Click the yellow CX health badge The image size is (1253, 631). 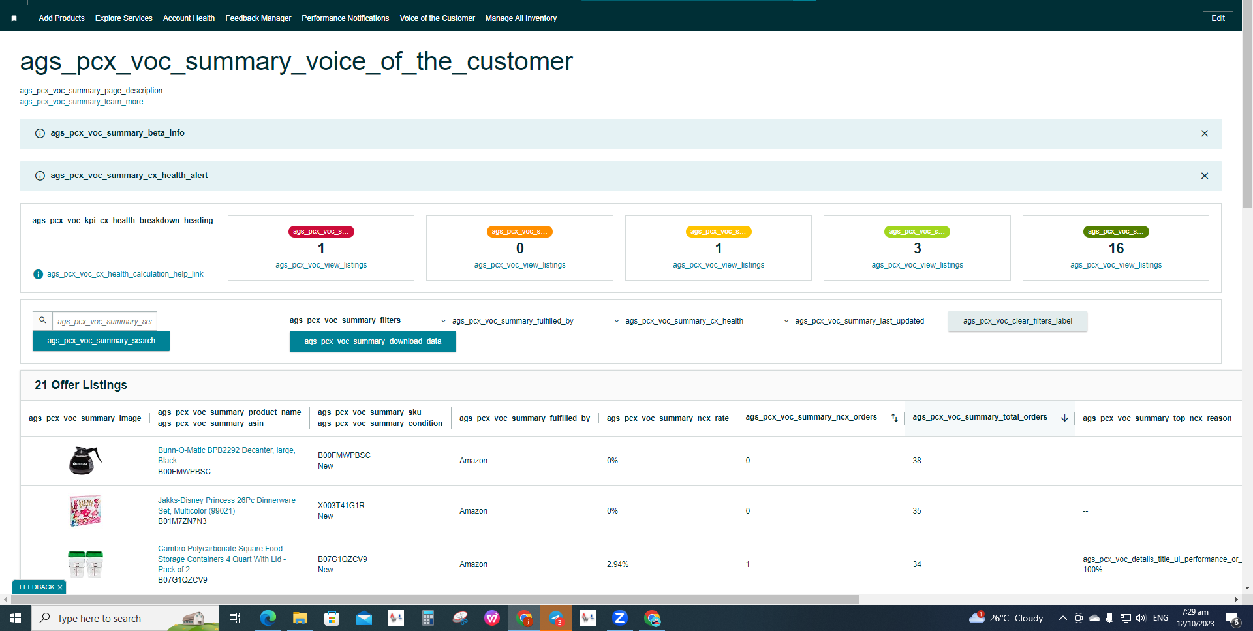click(719, 232)
